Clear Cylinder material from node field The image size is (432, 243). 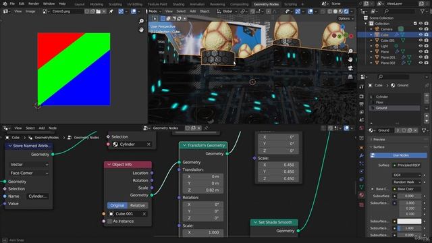[x=148, y=144]
